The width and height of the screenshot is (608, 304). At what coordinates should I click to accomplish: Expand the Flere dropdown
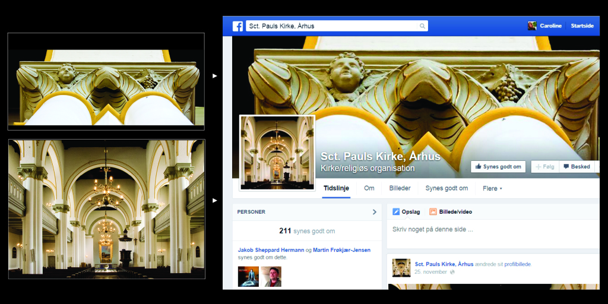(x=492, y=188)
